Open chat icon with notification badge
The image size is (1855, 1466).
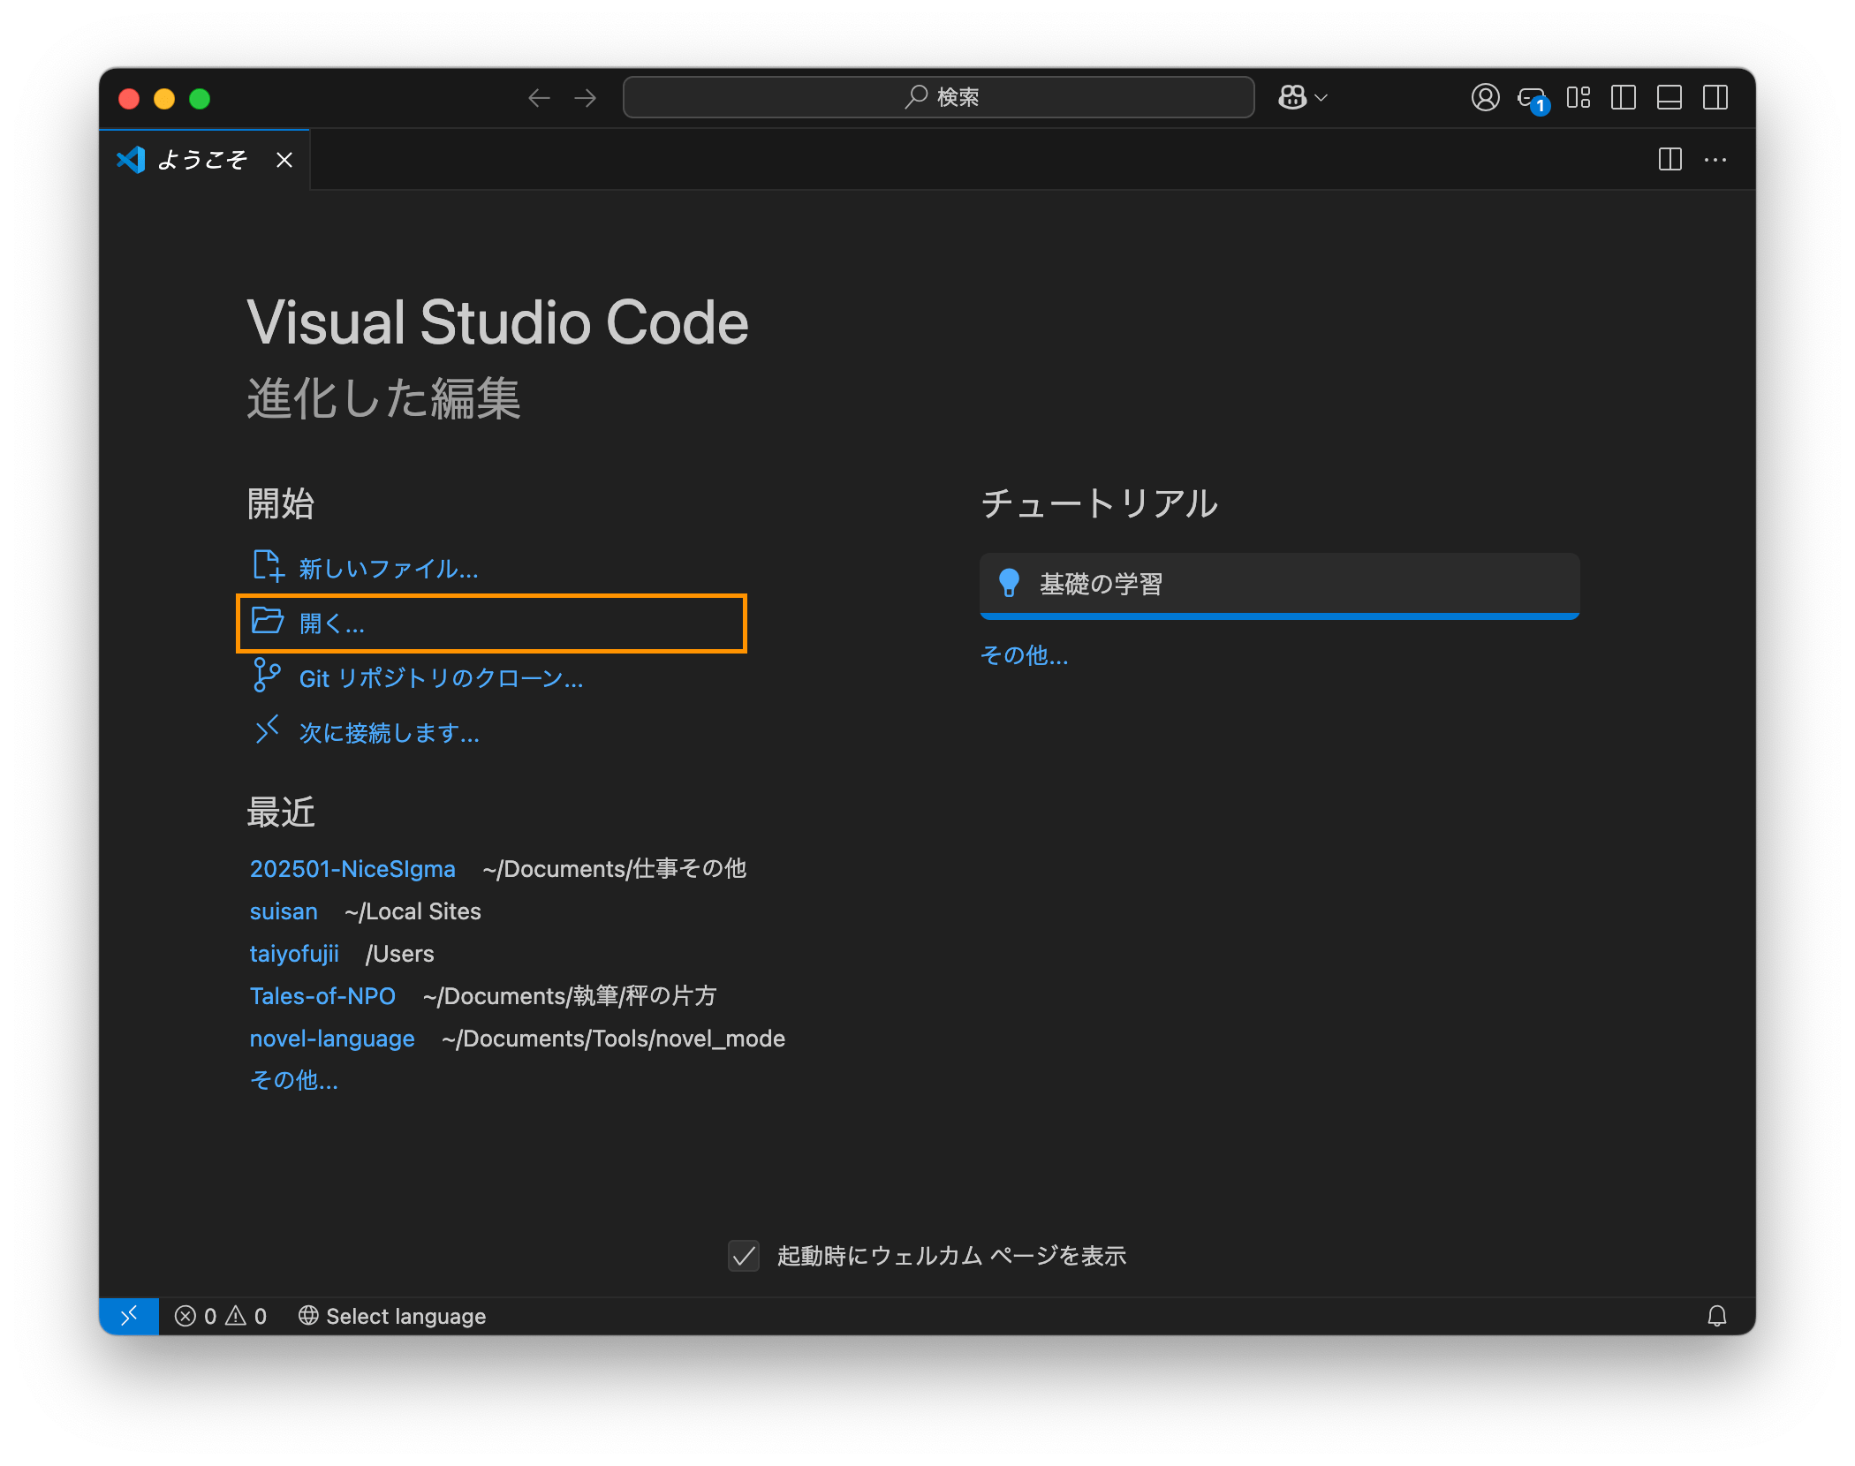click(x=1533, y=99)
